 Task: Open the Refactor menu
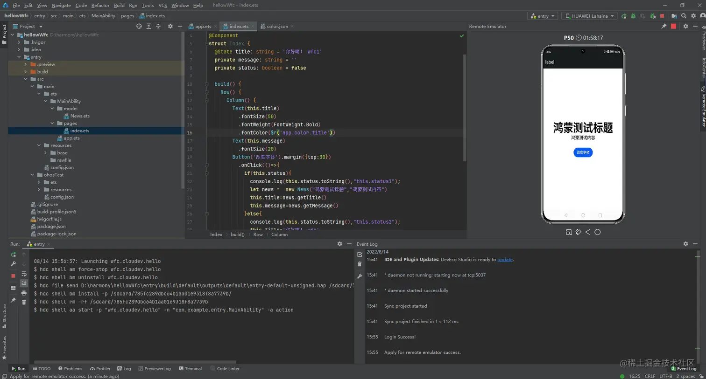(100, 5)
